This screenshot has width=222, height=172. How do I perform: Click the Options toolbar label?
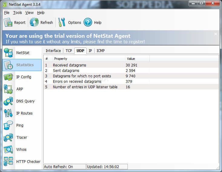(75, 22)
